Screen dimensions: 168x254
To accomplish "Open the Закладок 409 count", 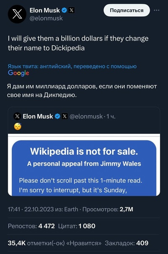I will pyautogui.click(x=126, y=243).
